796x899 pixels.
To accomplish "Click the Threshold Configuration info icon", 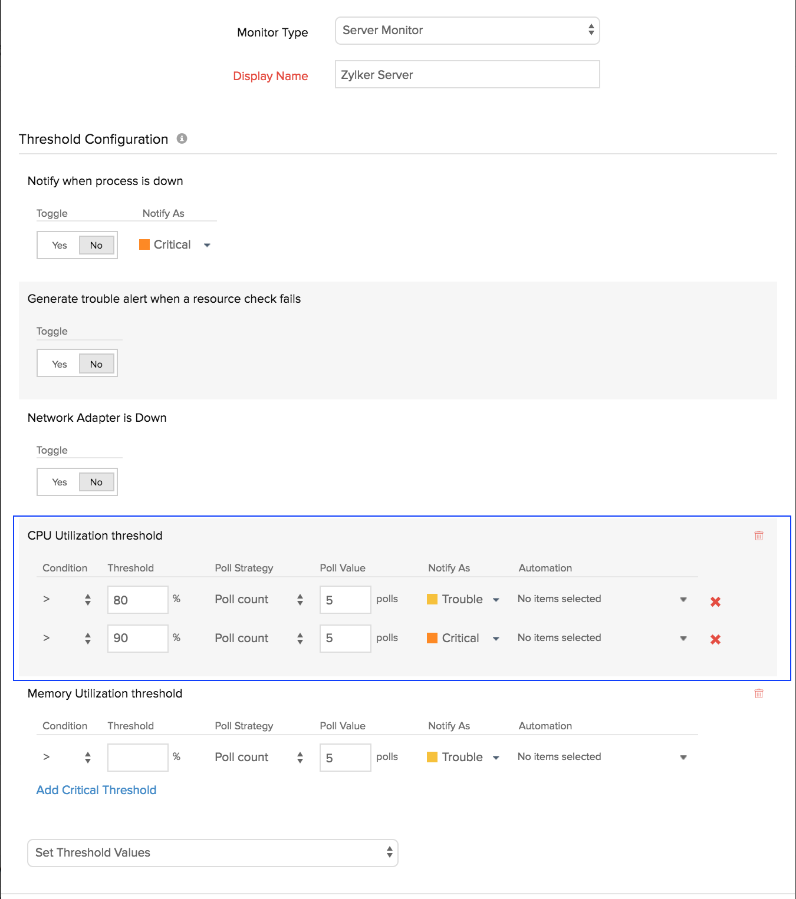I will [x=182, y=138].
